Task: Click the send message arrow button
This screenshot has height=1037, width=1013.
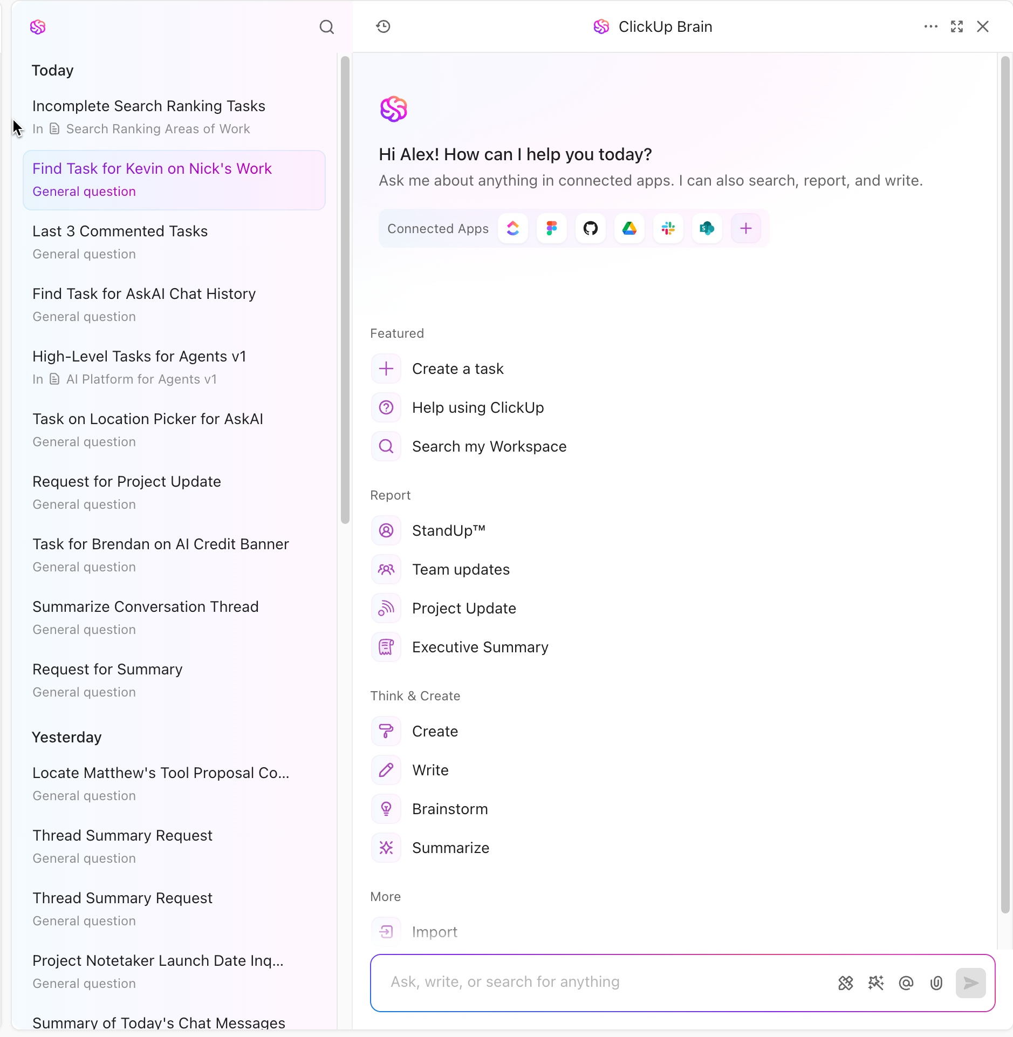Action: point(971,983)
